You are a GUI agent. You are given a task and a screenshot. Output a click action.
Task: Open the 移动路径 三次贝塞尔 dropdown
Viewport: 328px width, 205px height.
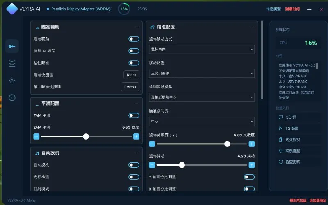202,73
